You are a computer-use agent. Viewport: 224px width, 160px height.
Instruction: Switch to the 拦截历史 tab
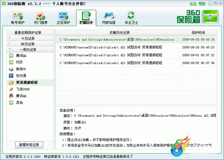[x=86, y=18]
